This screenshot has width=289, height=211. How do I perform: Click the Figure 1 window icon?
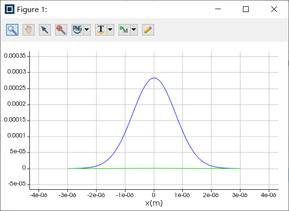click(10, 9)
